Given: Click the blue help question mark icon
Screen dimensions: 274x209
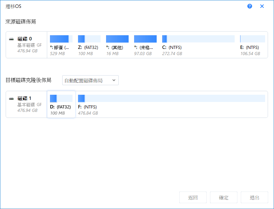Looking at the screenshot, I should coord(250,6).
